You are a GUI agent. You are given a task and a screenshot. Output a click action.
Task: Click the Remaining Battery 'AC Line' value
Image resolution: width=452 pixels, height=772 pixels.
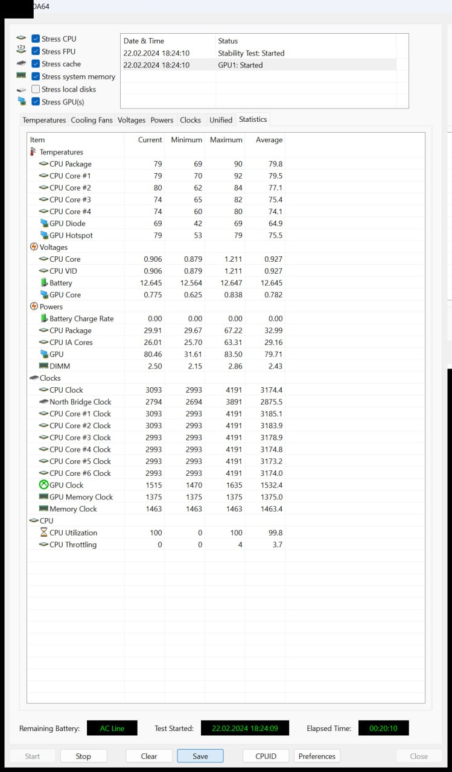click(112, 728)
